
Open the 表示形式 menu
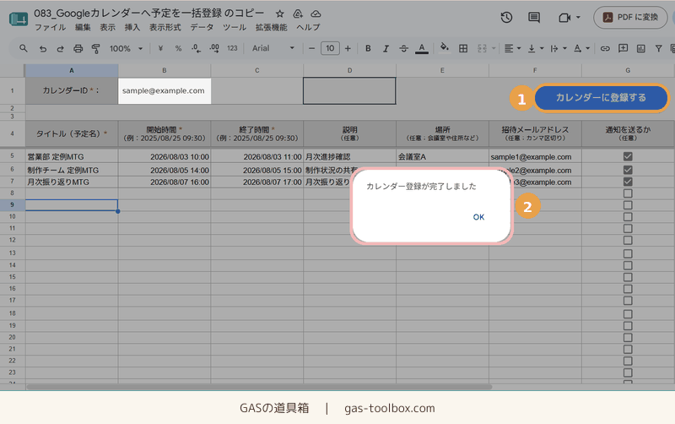coord(165,27)
